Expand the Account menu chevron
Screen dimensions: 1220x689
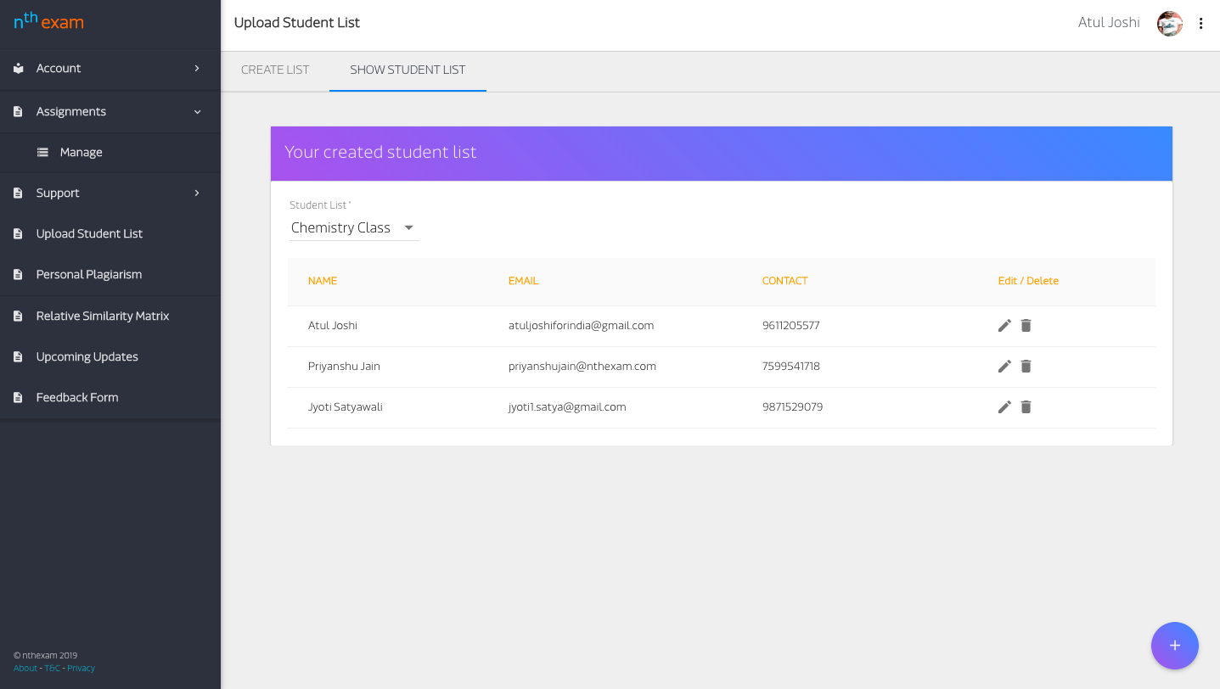click(197, 68)
